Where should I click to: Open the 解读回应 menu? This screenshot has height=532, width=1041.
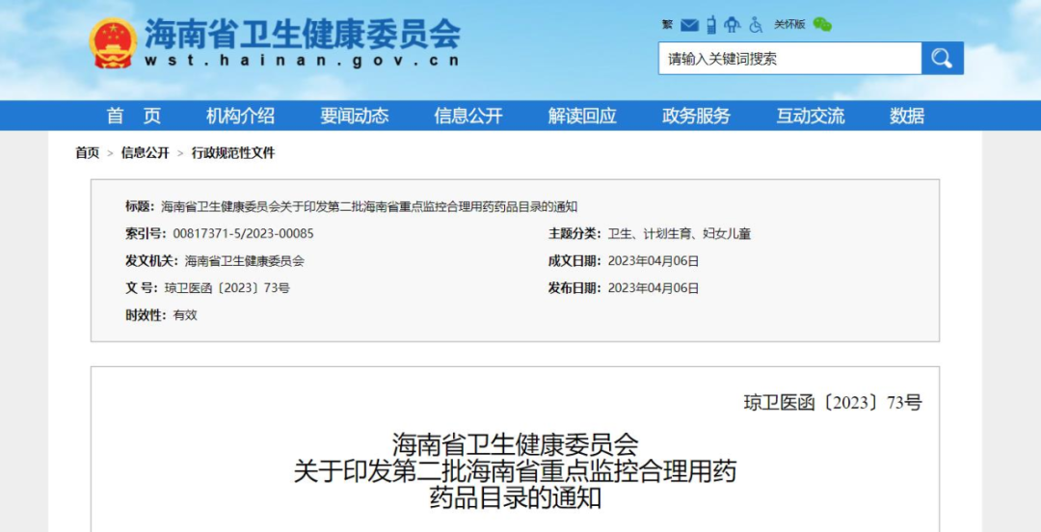(582, 117)
